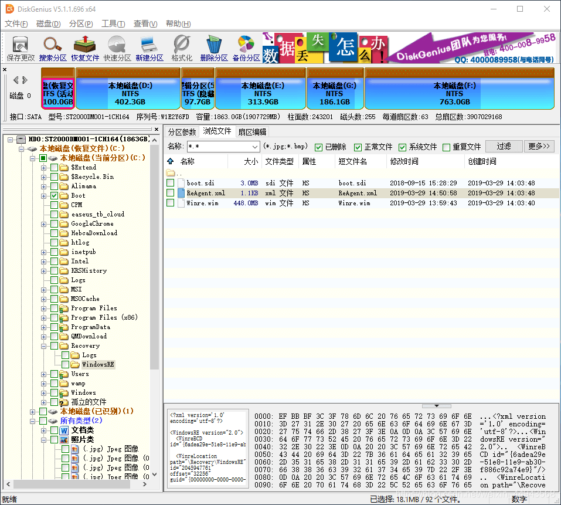Viewport: 561px width, 505px height.
Task: Uncheck the Boot folder checkbox in tree
Action: (54, 196)
